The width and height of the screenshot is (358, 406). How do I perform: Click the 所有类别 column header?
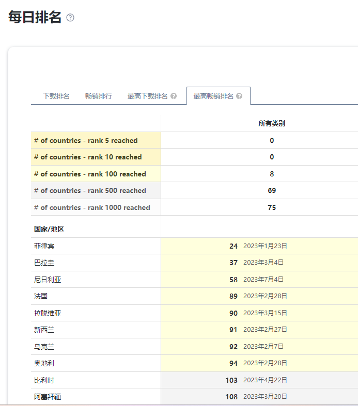[x=272, y=123]
